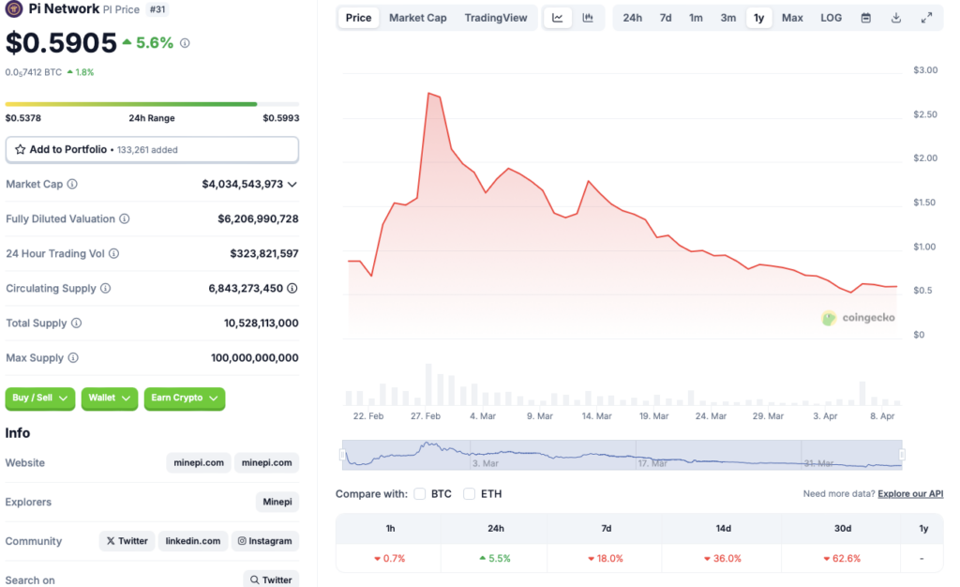Download chart data icon
The width and height of the screenshot is (960, 587).
click(896, 18)
